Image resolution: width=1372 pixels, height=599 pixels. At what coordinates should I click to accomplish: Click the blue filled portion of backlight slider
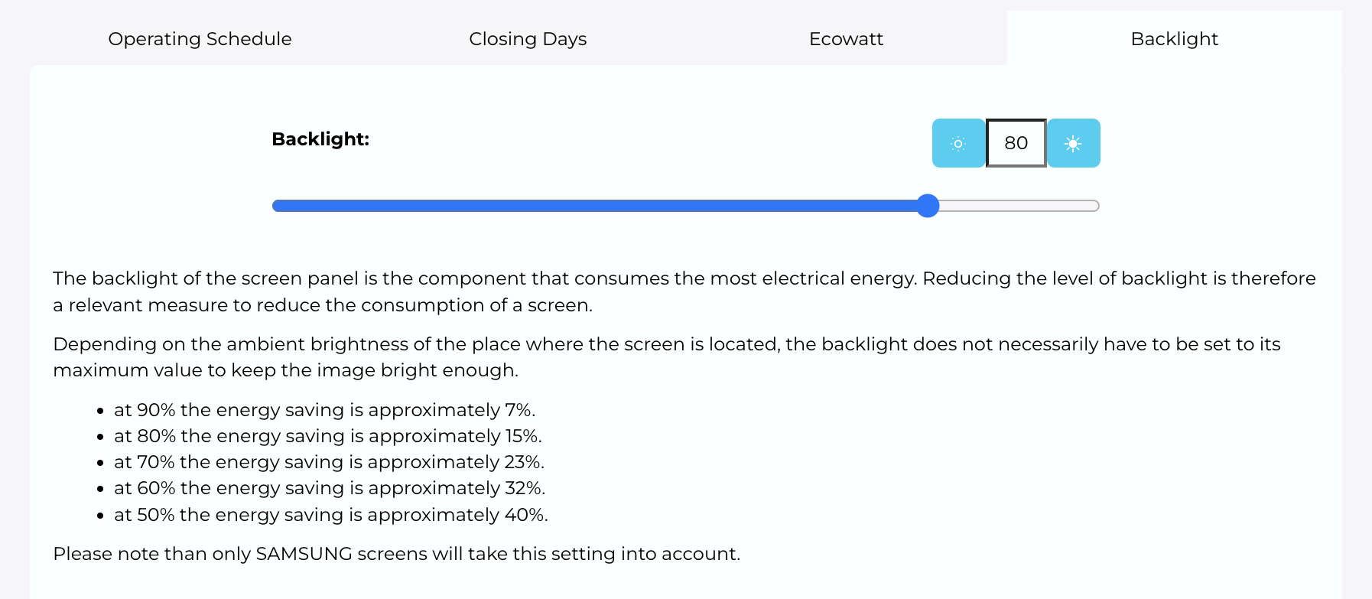pos(597,206)
